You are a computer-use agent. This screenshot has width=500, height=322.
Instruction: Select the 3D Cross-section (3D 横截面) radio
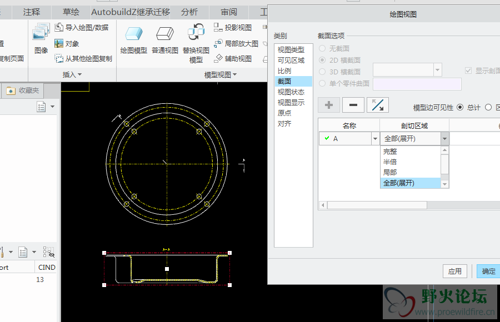coord(322,72)
